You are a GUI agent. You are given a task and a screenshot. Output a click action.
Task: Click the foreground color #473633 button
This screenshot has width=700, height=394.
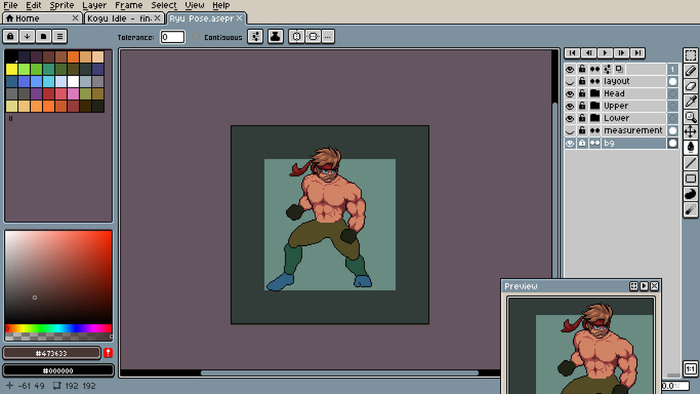click(52, 353)
